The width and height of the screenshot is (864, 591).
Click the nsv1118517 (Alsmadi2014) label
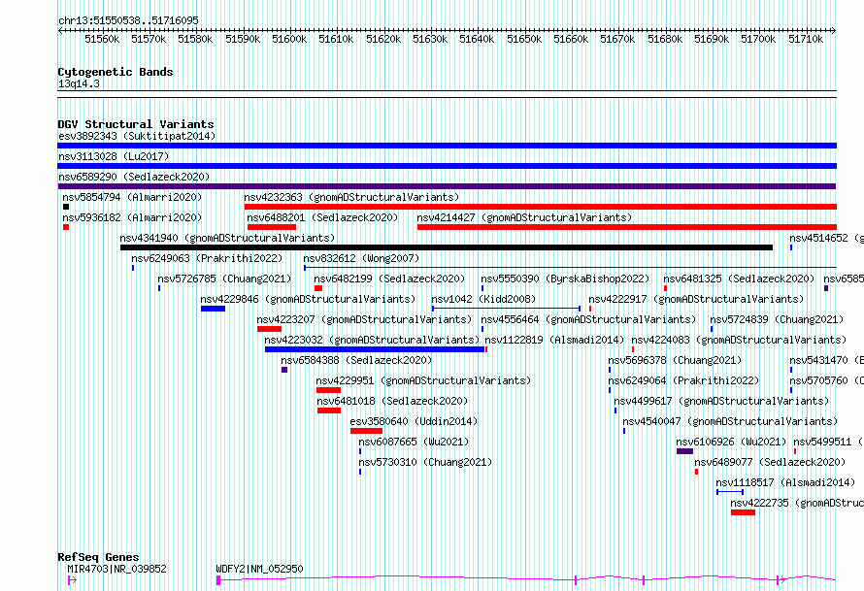pyautogui.click(x=785, y=482)
